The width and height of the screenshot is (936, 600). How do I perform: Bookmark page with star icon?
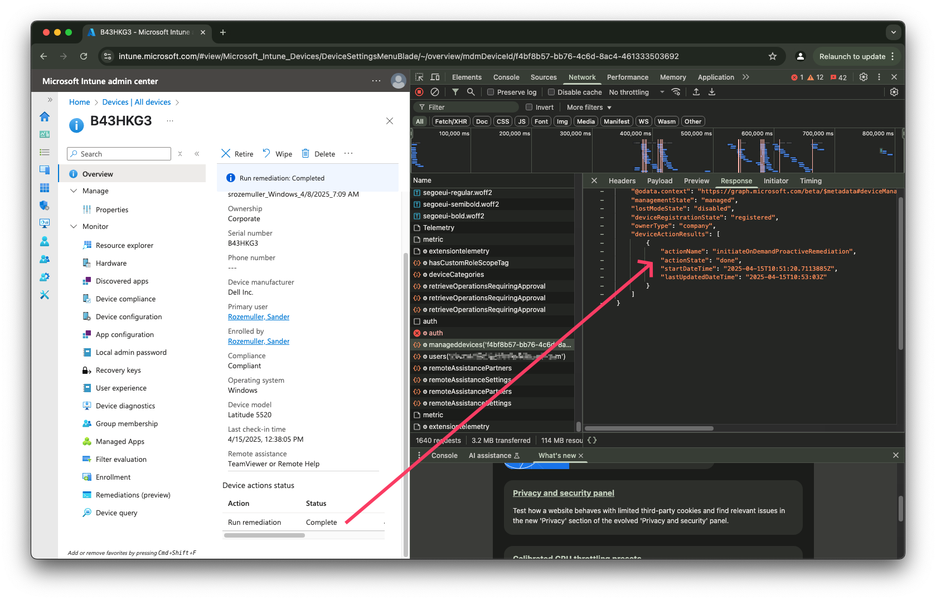(x=773, y=56)
